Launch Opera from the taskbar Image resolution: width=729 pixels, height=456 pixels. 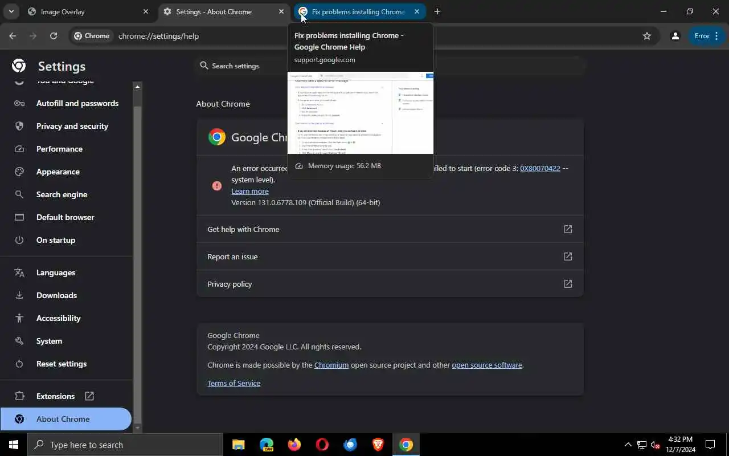(x=322, y=445)
